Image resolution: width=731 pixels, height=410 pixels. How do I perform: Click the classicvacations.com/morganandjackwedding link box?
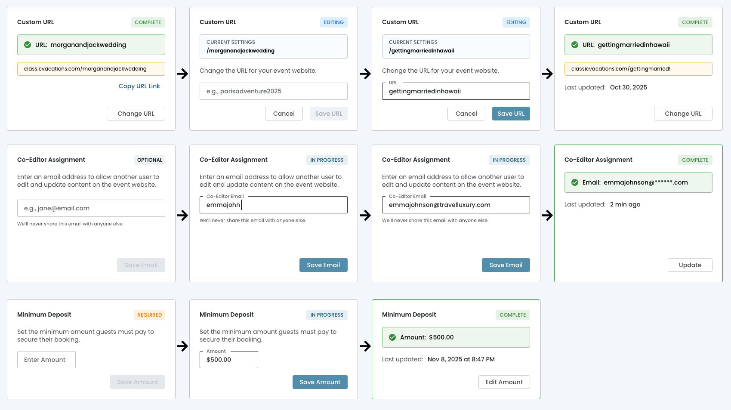point(91,69)
